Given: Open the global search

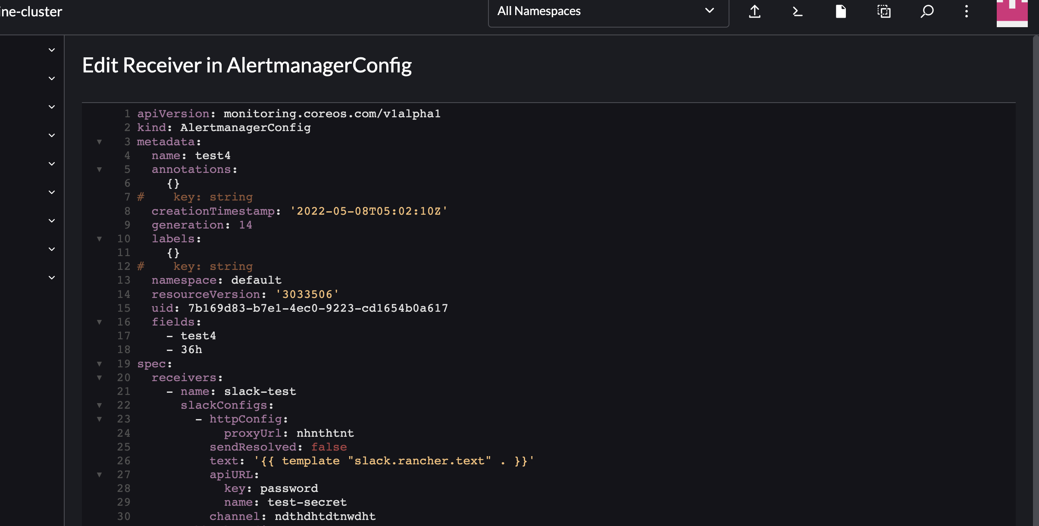Looking at the screenshot, I should coord(926,12).
